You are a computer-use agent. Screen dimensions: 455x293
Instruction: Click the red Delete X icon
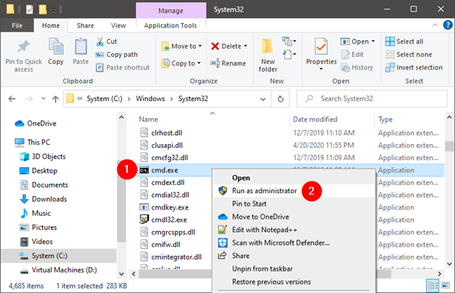[x=215, y=46]
